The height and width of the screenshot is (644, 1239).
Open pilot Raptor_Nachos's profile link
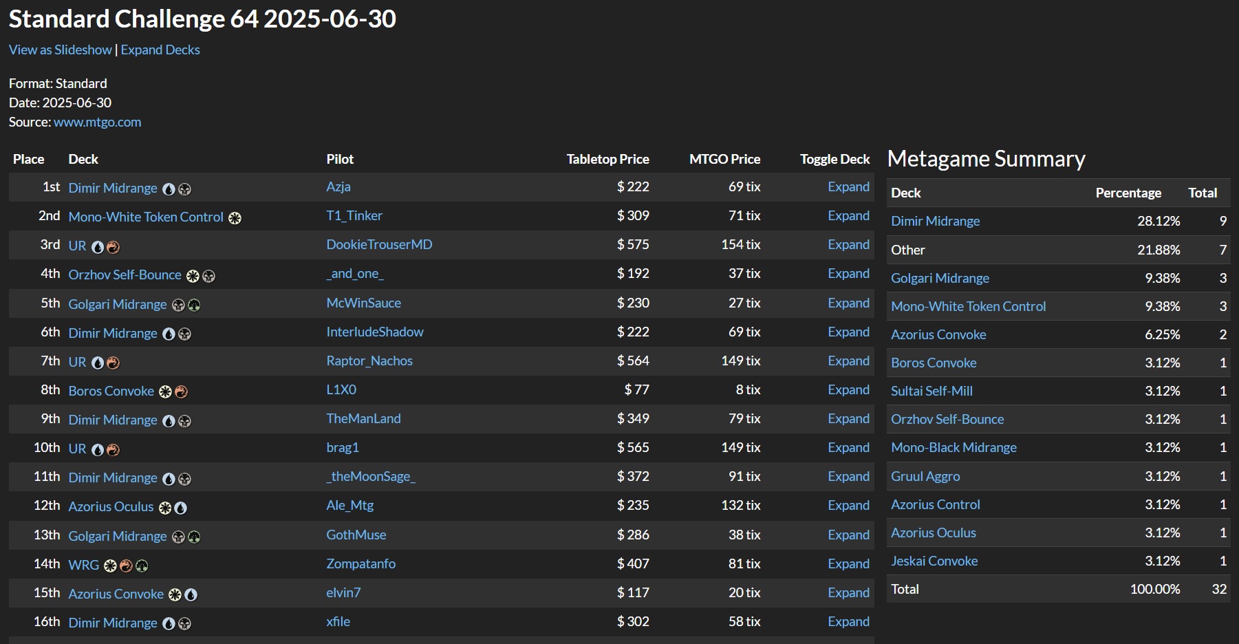pyautogui.click(x=369, y=361)
